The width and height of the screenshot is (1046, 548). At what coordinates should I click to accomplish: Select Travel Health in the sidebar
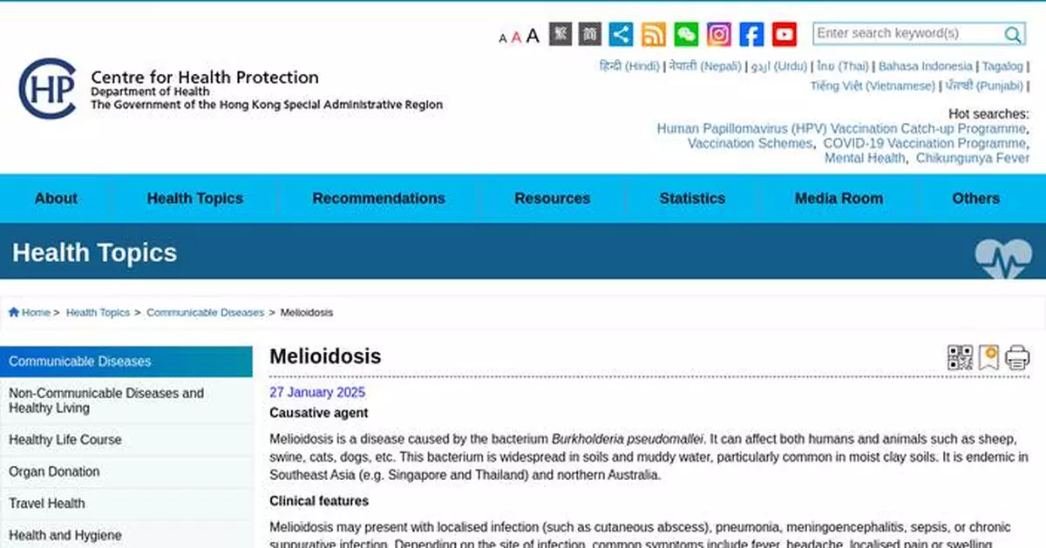(x=49, y=504)
